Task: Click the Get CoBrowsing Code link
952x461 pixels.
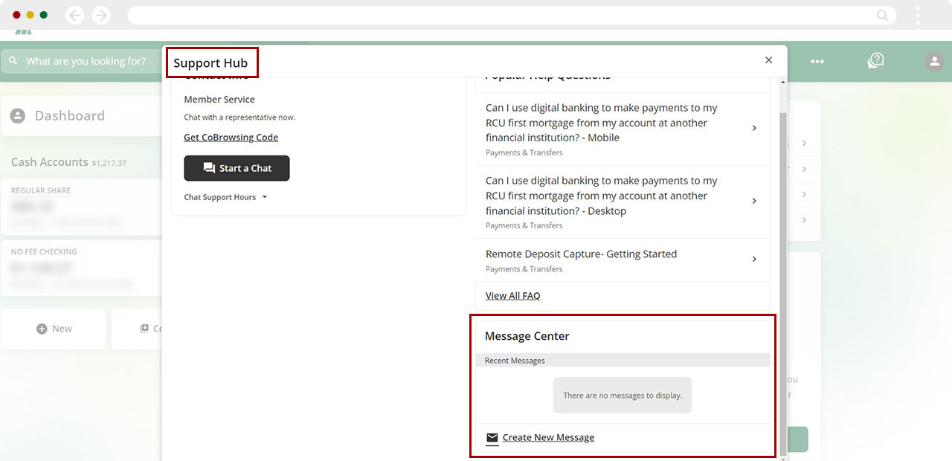Action: pos(231,138)
